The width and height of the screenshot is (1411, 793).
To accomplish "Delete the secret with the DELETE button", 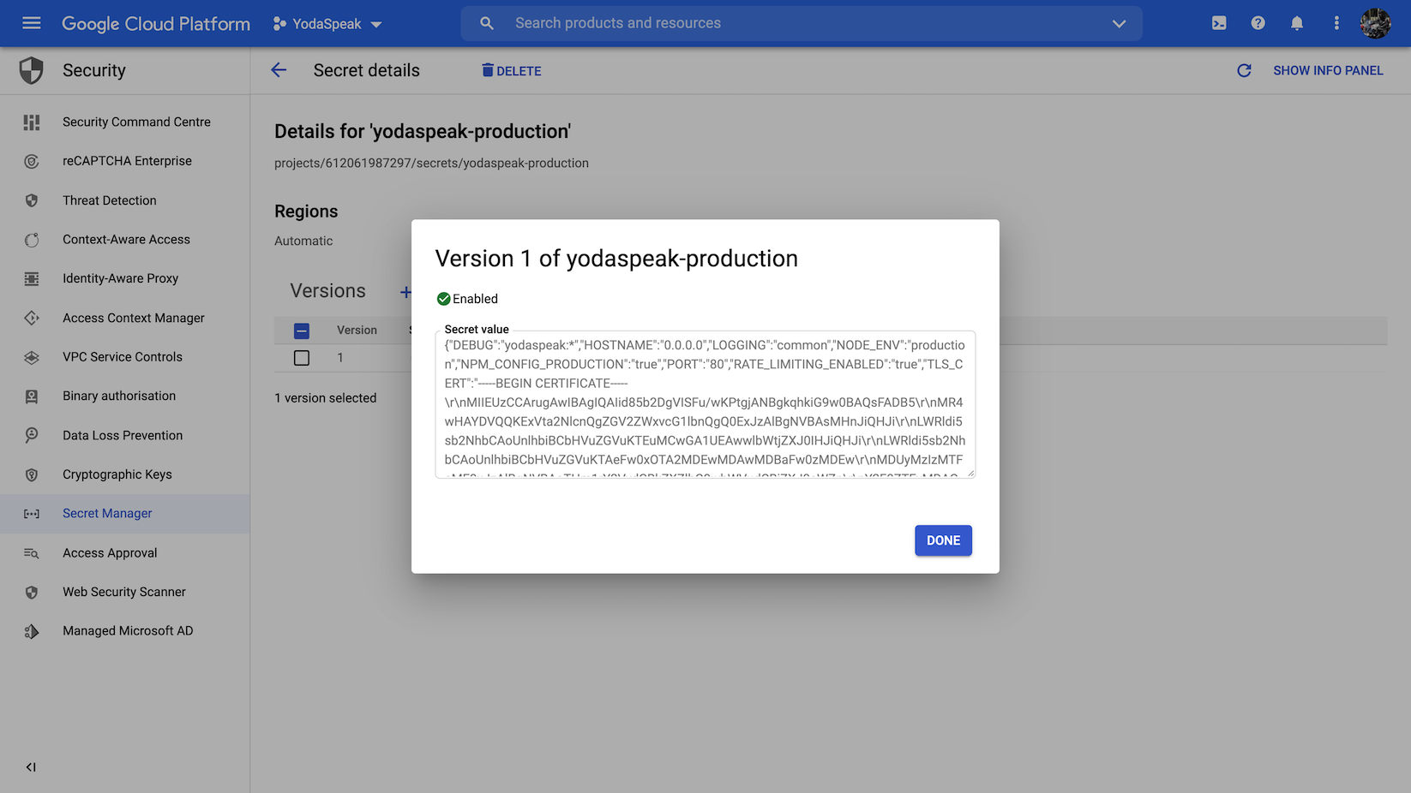I will [x=512, y=70].
